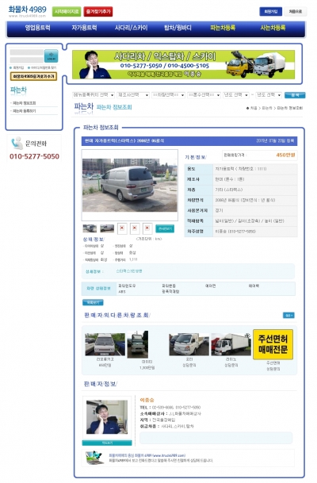The height and width of the screenshot is (483, 317).
Task: Expand the 차량선택 dropdown
Action: pyautogui.click(x=168, y=95)
